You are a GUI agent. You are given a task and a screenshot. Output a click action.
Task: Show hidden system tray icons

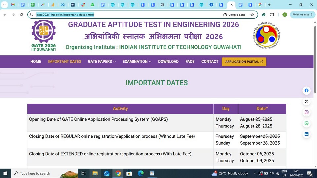coord(255,173)
